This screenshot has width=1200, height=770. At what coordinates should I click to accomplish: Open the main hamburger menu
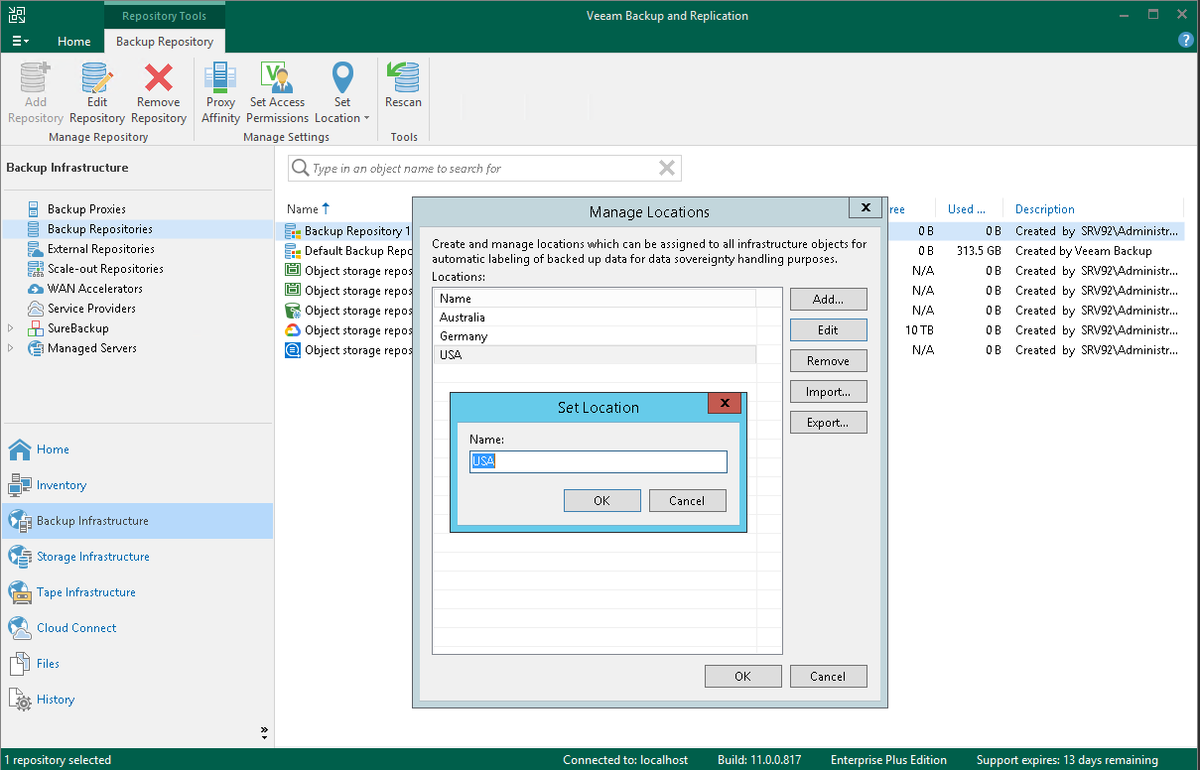[x=20, y=42]
